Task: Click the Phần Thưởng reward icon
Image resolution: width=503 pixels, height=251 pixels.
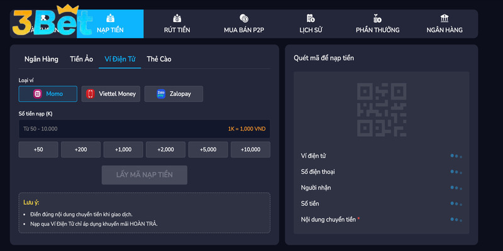Action: [x=378, y=18]
